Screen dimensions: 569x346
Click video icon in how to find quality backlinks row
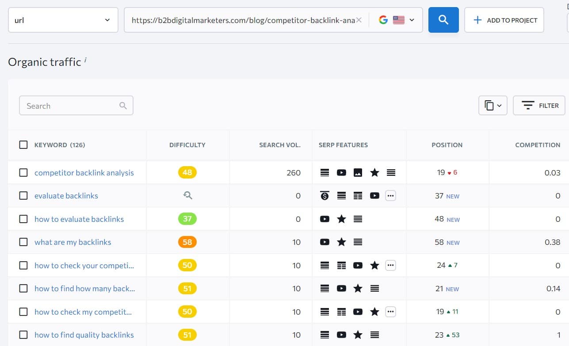tap(341, 335)
